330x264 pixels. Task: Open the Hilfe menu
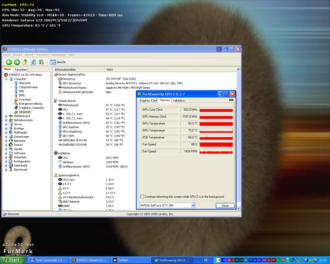(x=71, y=55)
